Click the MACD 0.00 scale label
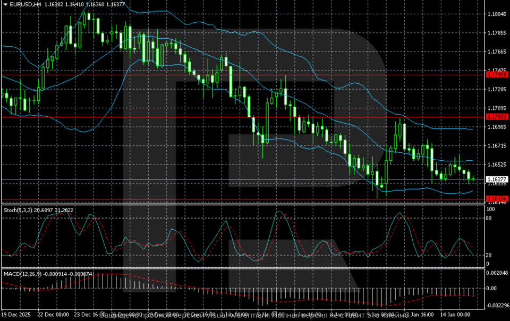This screenshot has height=321, width=510. pos(493,289)
